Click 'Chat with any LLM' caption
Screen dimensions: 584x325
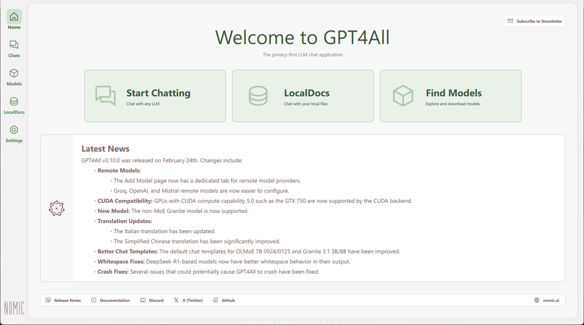click(x=143, y=104)
